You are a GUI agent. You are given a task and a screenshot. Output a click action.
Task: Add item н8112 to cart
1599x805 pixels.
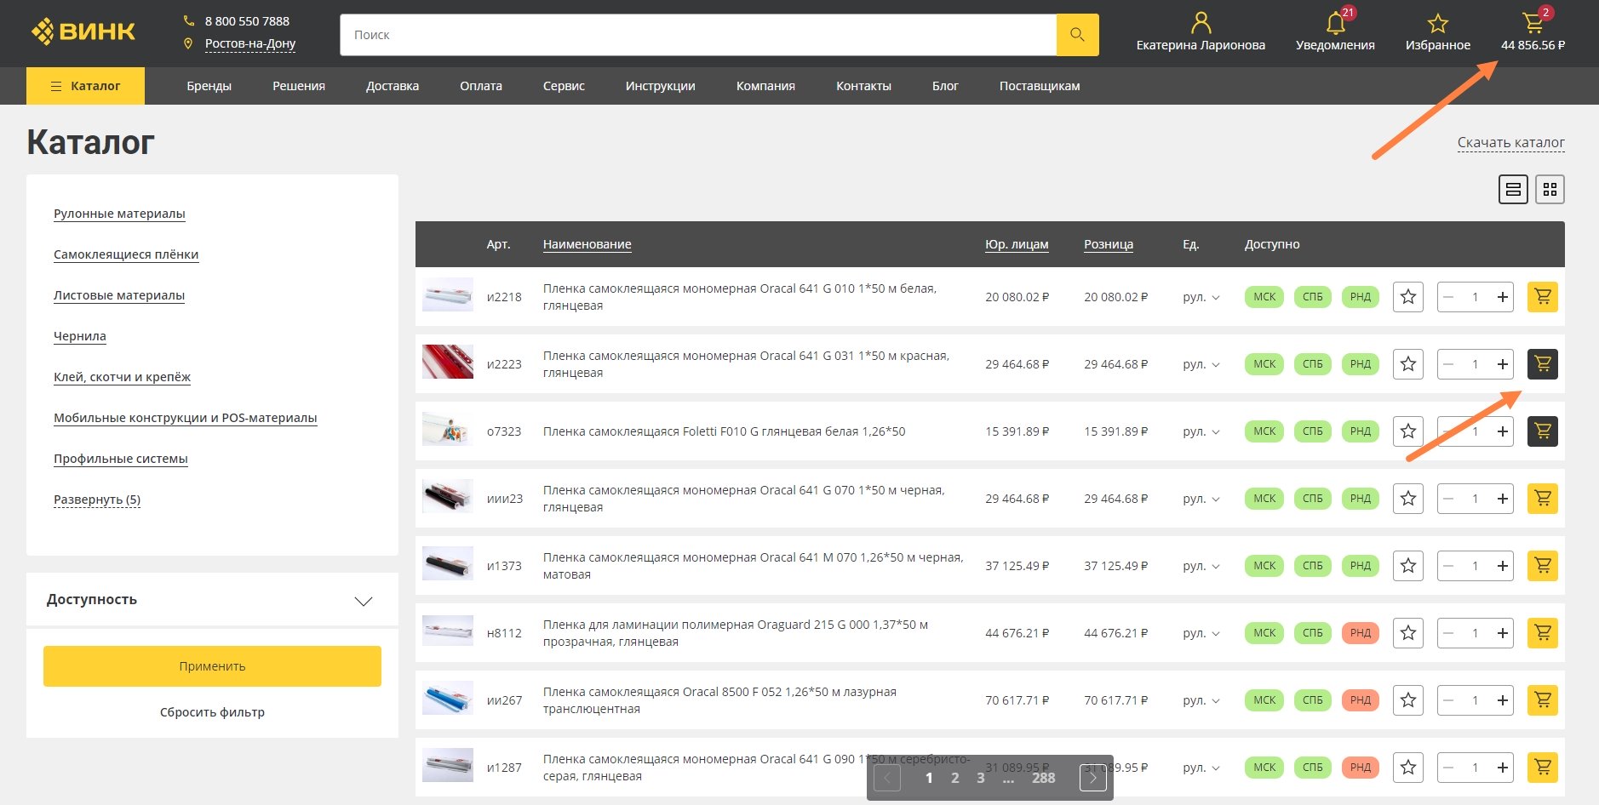coord(1542,633)
